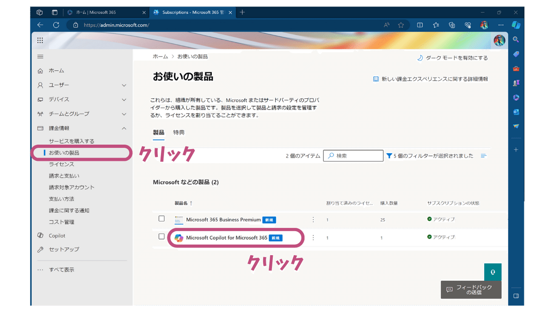Click the ホーム breadcrumb link
Screen dimensions: 555x312
pyautogui.click(x=160, y=56)
